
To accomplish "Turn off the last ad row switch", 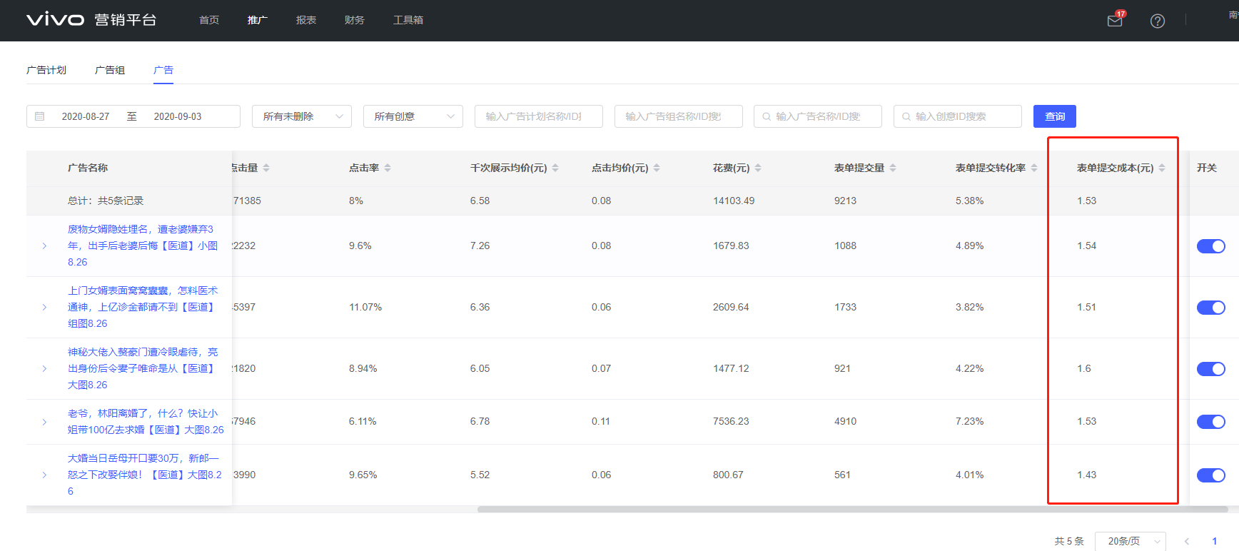I will [x=1210, y=475].
